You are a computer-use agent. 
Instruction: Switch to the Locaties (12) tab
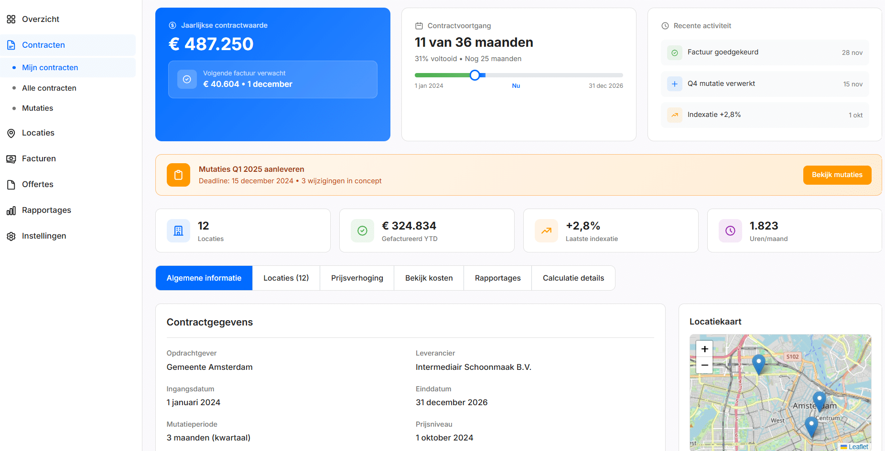point(286,278)
